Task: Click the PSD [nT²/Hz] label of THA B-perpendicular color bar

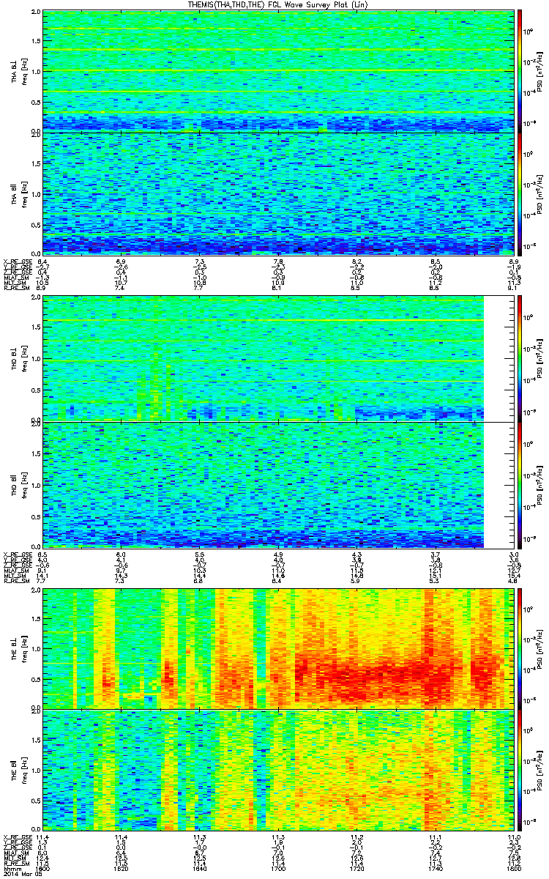Action: click(539, 71)
